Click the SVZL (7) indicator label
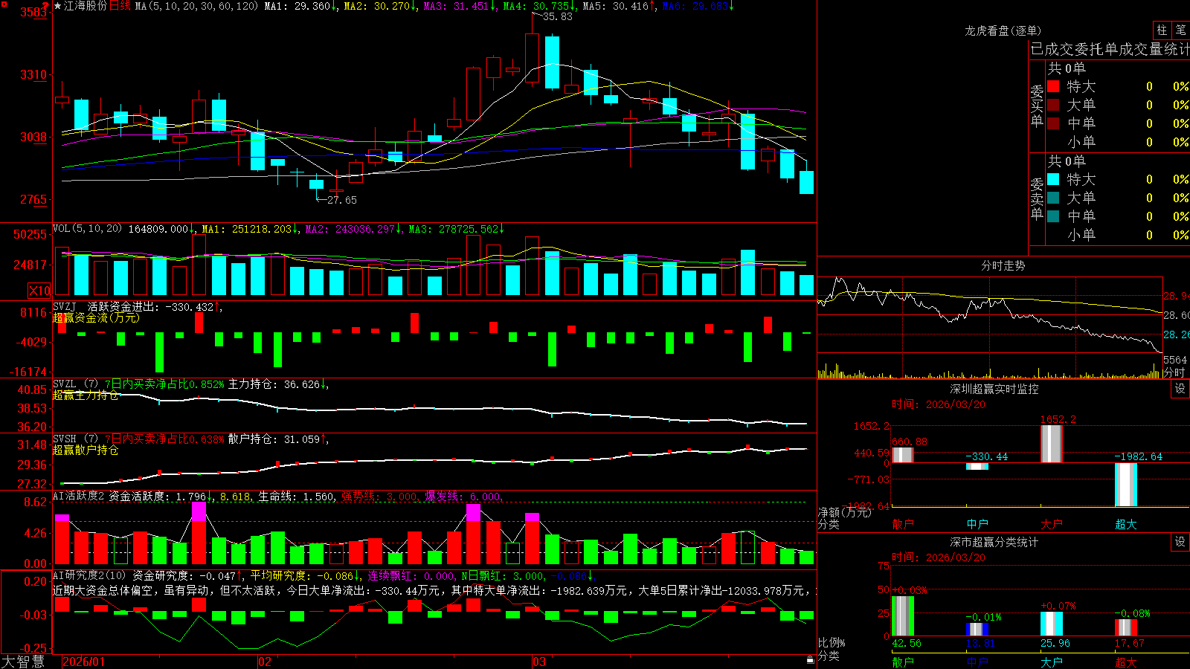The image size is (1190, 669). pyautogui.click(x=75, y=384)
